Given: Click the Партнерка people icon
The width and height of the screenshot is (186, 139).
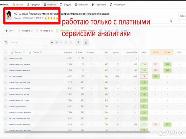Looking at the screenshot, I should (x=93, y=5).
